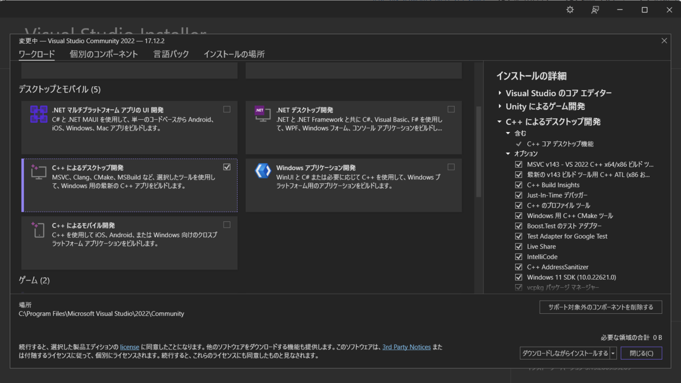Open installer settings via gear icon
This screenshot has height=383, width=681.
point(569,10)
